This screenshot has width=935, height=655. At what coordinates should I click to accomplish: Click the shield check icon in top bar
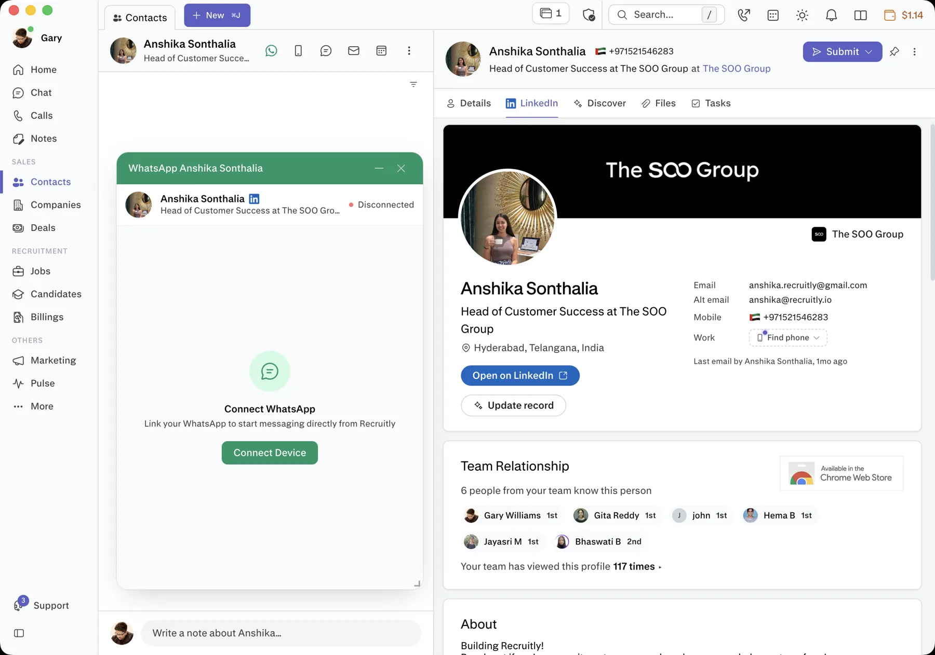click(589, 15)
